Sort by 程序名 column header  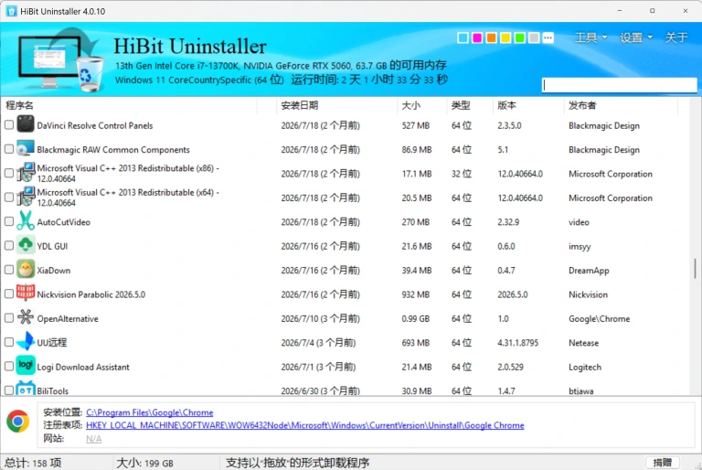(x=129, y=105)
